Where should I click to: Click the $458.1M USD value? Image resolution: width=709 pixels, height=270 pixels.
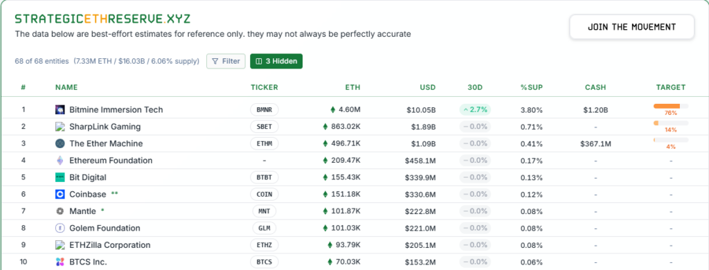click(420, 161)
